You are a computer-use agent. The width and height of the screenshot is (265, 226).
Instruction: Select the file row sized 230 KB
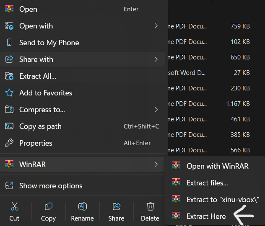tap(216, 88)
